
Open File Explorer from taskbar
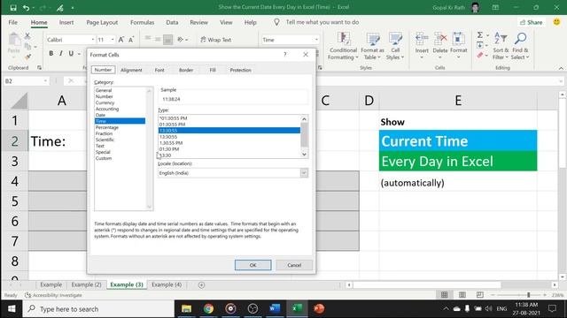pos(186,308)
